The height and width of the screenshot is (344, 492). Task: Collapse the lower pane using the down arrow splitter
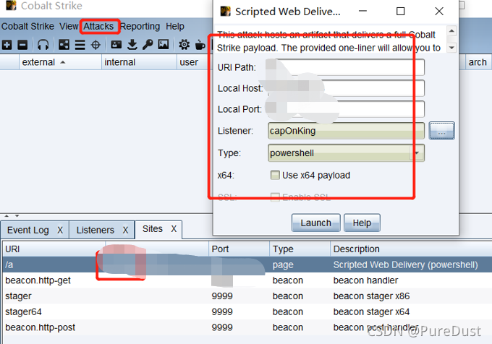[x=17, y=216]
